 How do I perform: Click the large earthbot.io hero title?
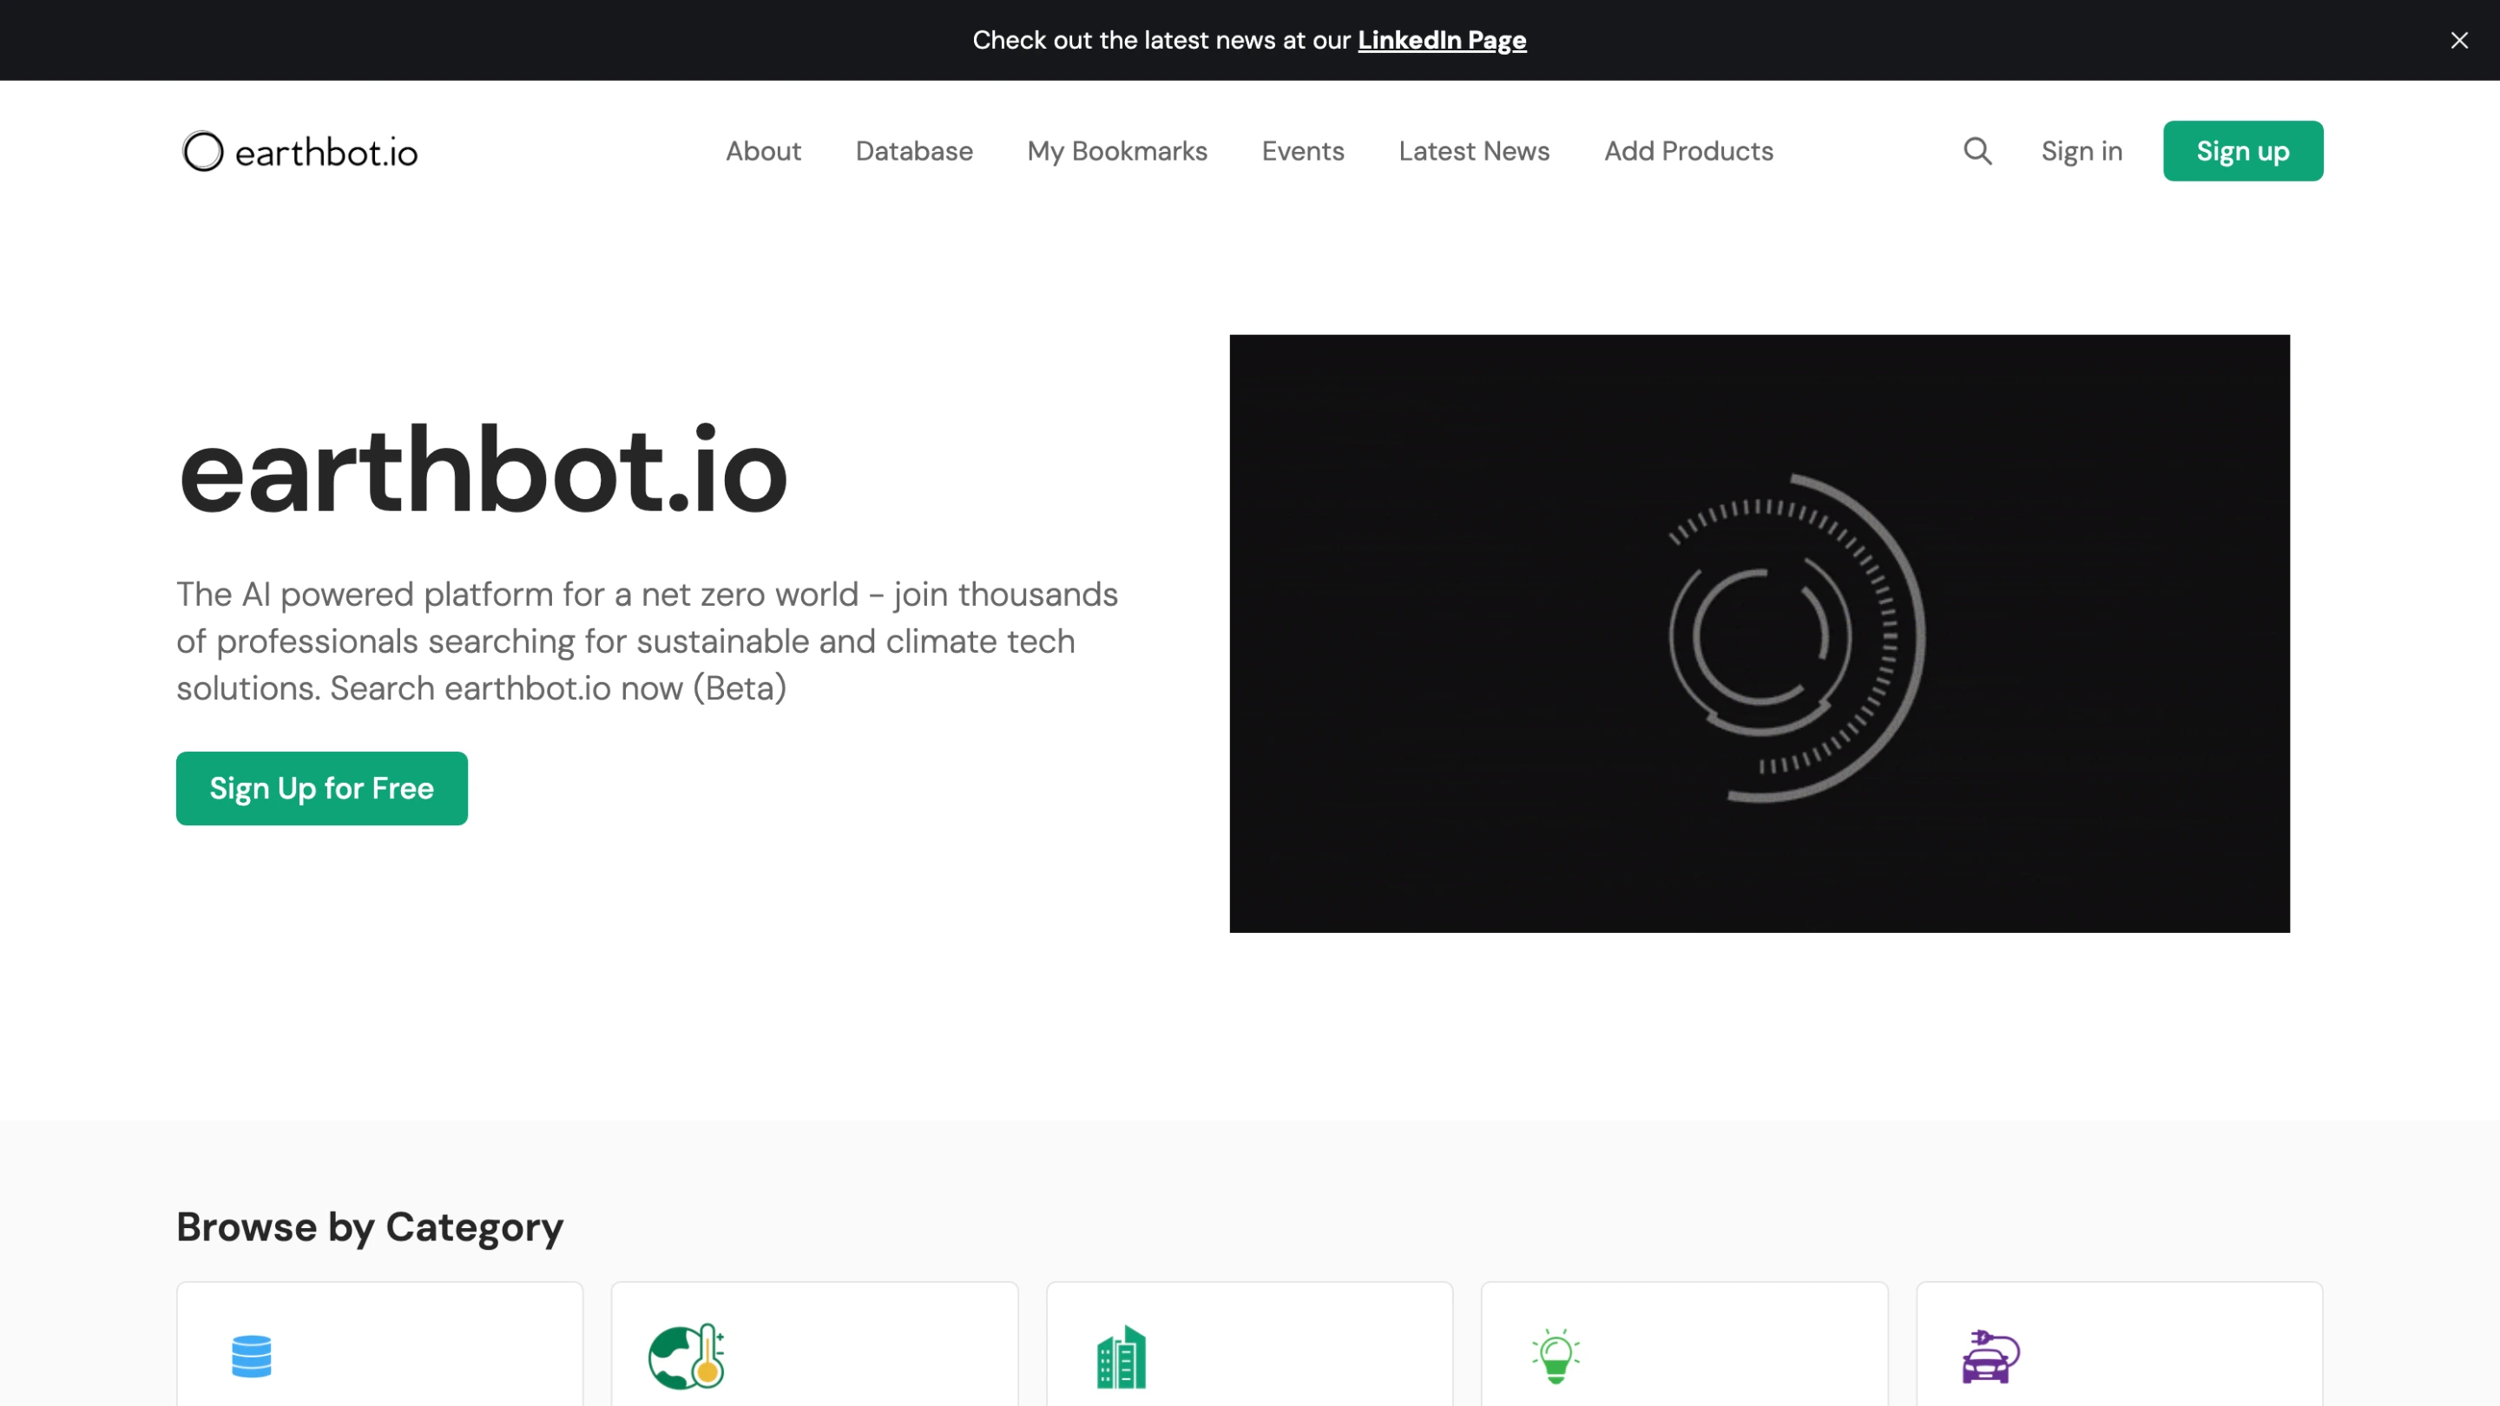pos(483,471)
